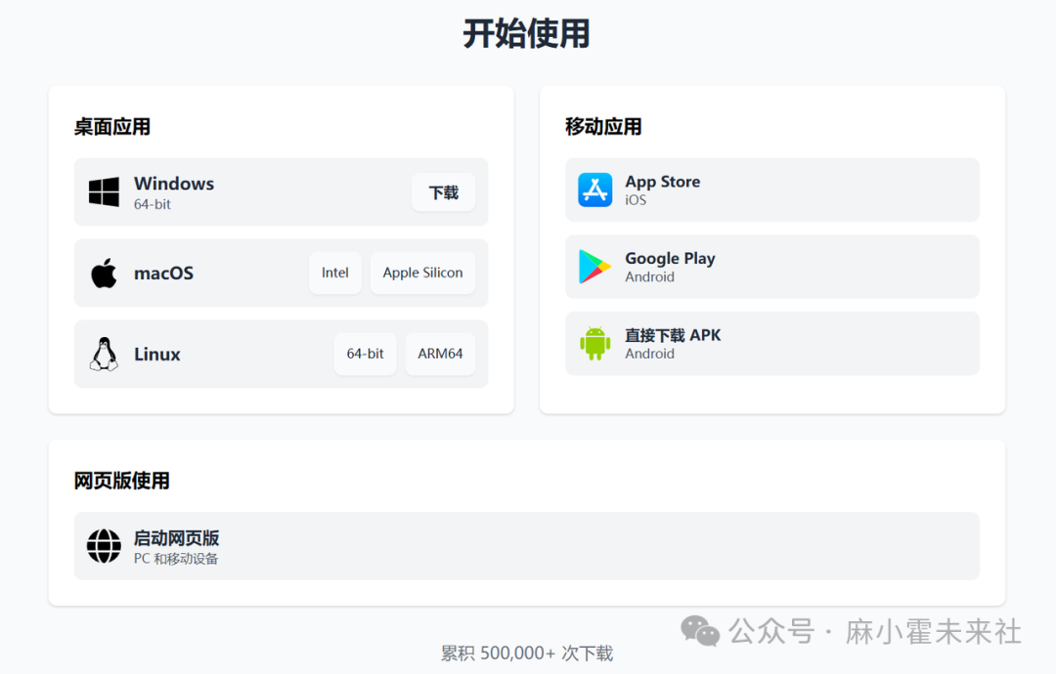
Task: Click the Android subtitle under 直接下载 APK
Action: (x=649, y=354)
